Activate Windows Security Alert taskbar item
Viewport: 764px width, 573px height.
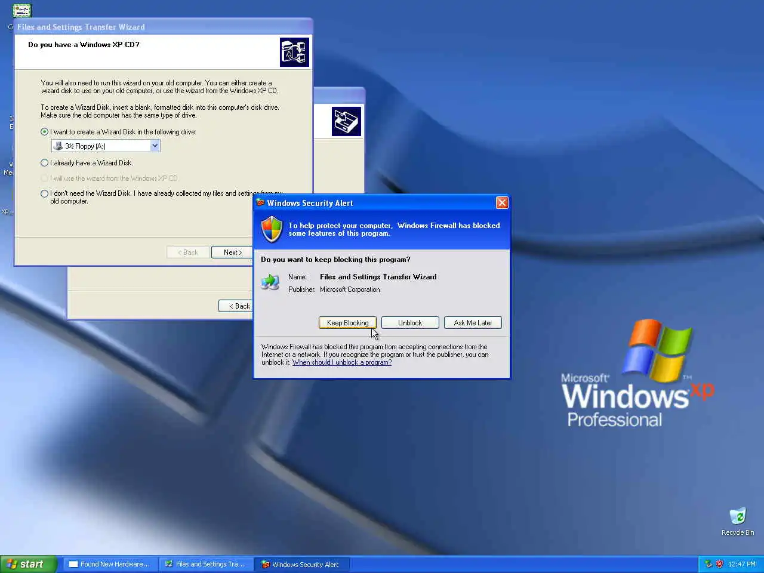tap(302, 564)
